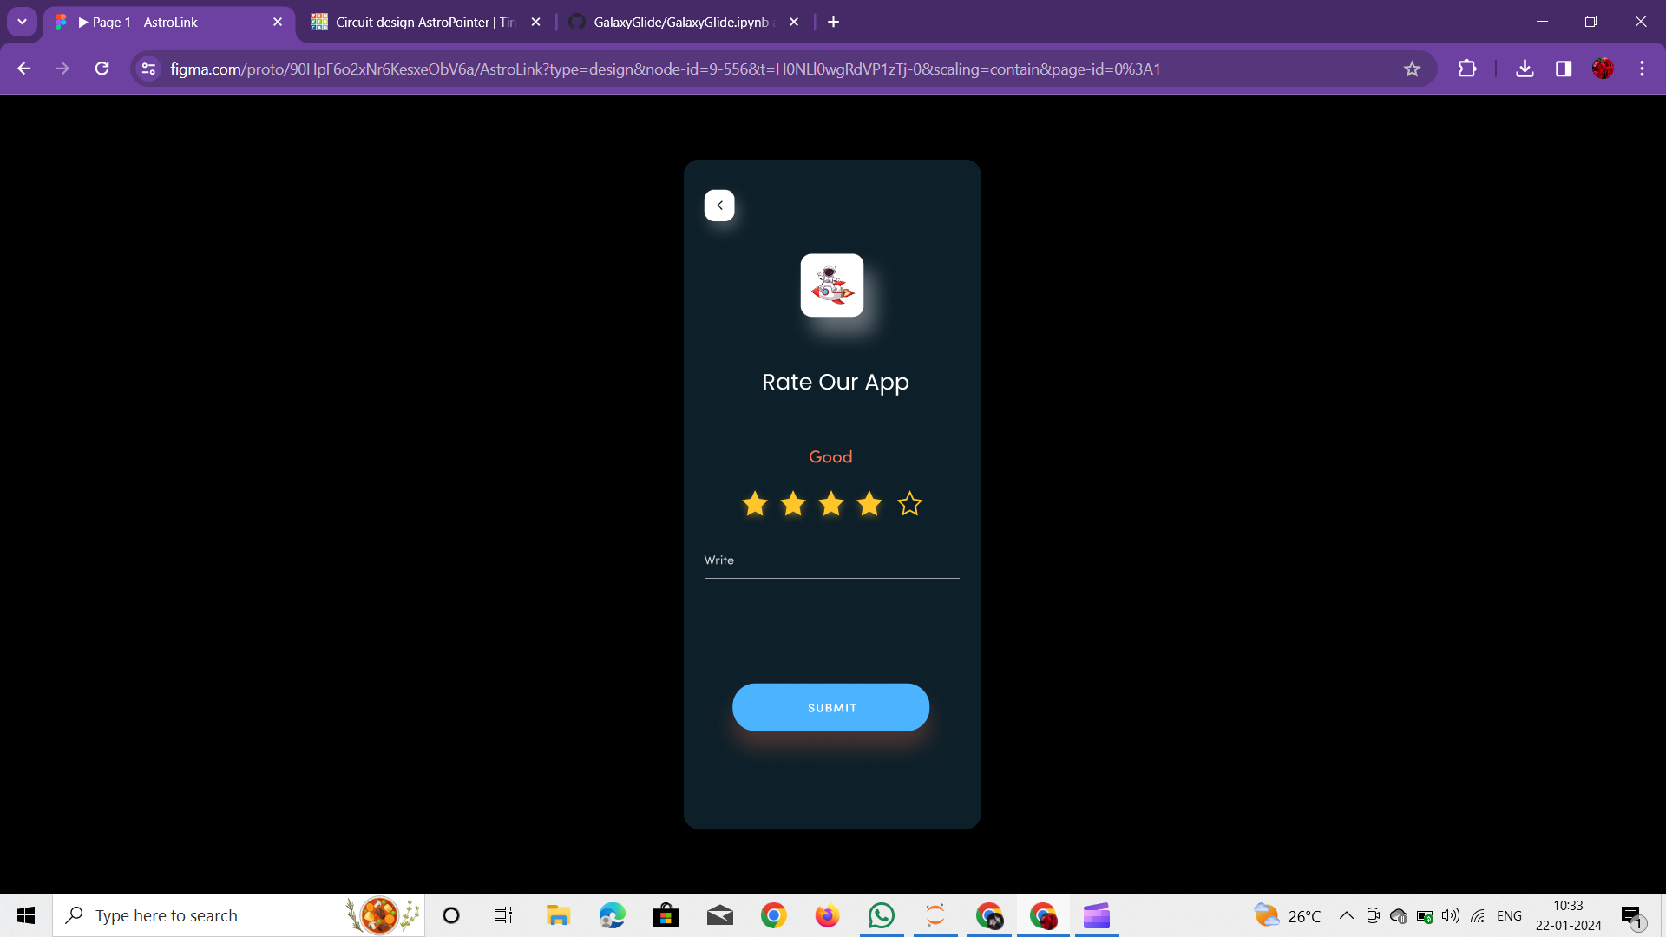Select the first rating star
The image size is (1666, 937).
[755, 503]
